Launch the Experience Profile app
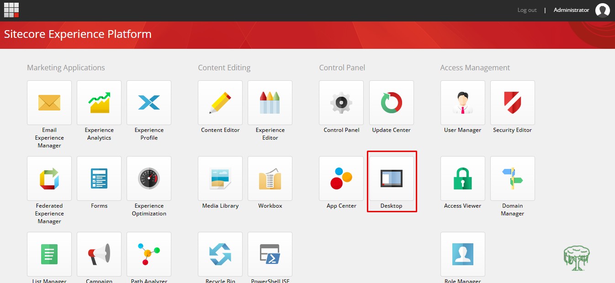 click(x=149, y=103)
